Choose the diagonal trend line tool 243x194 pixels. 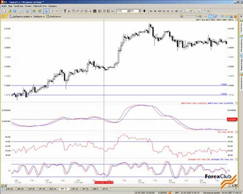point(61,11)
